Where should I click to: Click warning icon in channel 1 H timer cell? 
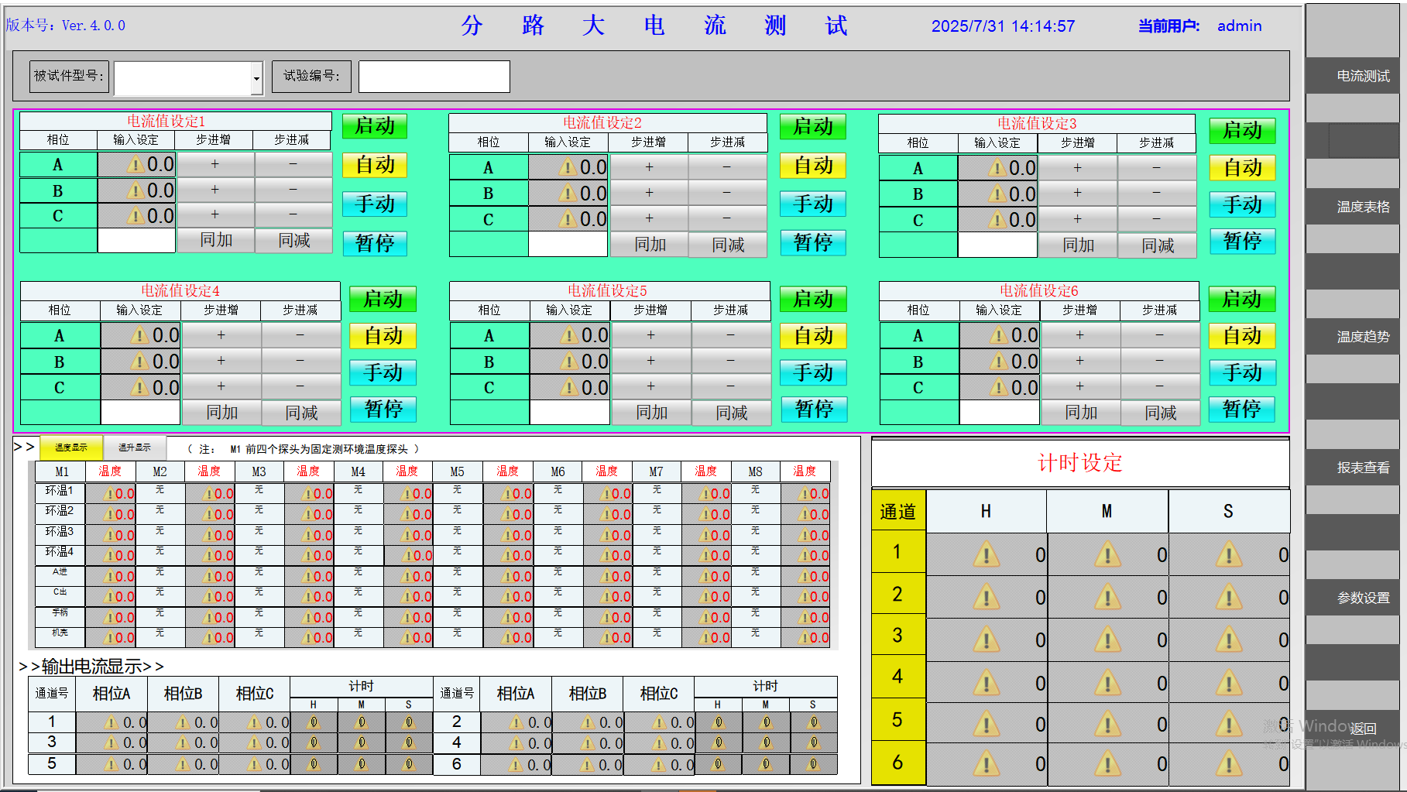click(x=986, y=555)
